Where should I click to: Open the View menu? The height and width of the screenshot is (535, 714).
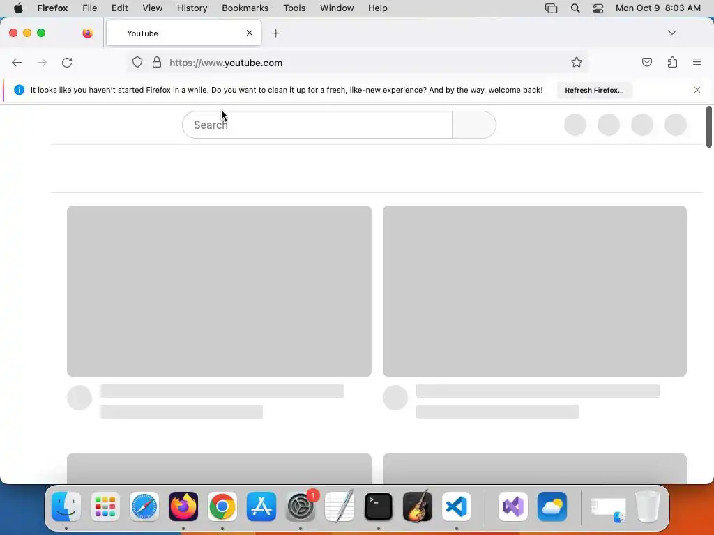click(152, 8)
